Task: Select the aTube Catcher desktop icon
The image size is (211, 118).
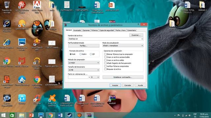Action: pyautogui.click(x=37, y=25)
